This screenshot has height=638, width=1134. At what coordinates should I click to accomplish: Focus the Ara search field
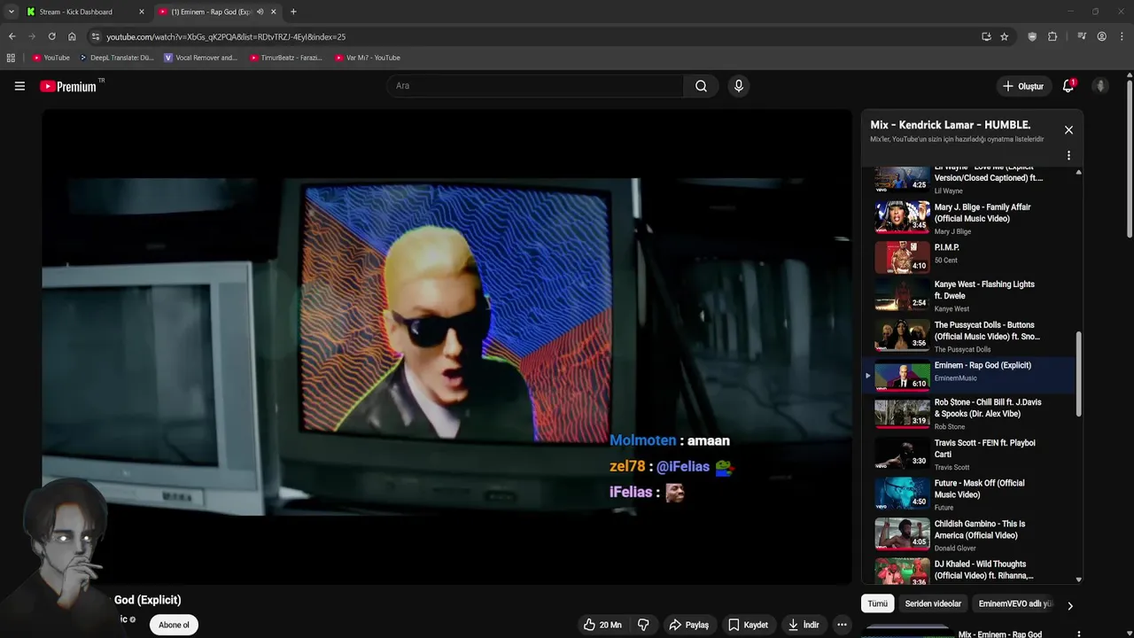click(534, 86)
